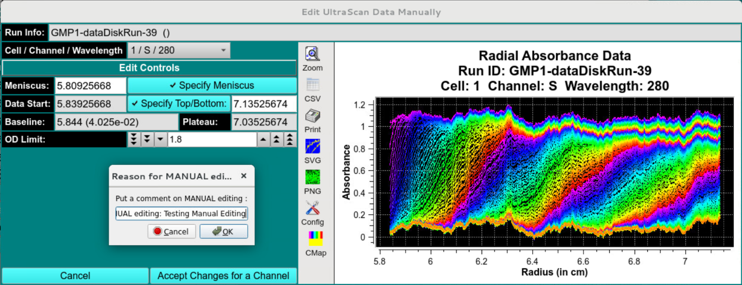Decrease OD Limit with single down arrow
742x285 pixels.
161,140
